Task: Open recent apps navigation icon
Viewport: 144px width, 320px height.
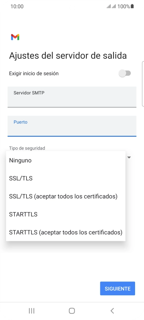Action: (x=32, y=311)
